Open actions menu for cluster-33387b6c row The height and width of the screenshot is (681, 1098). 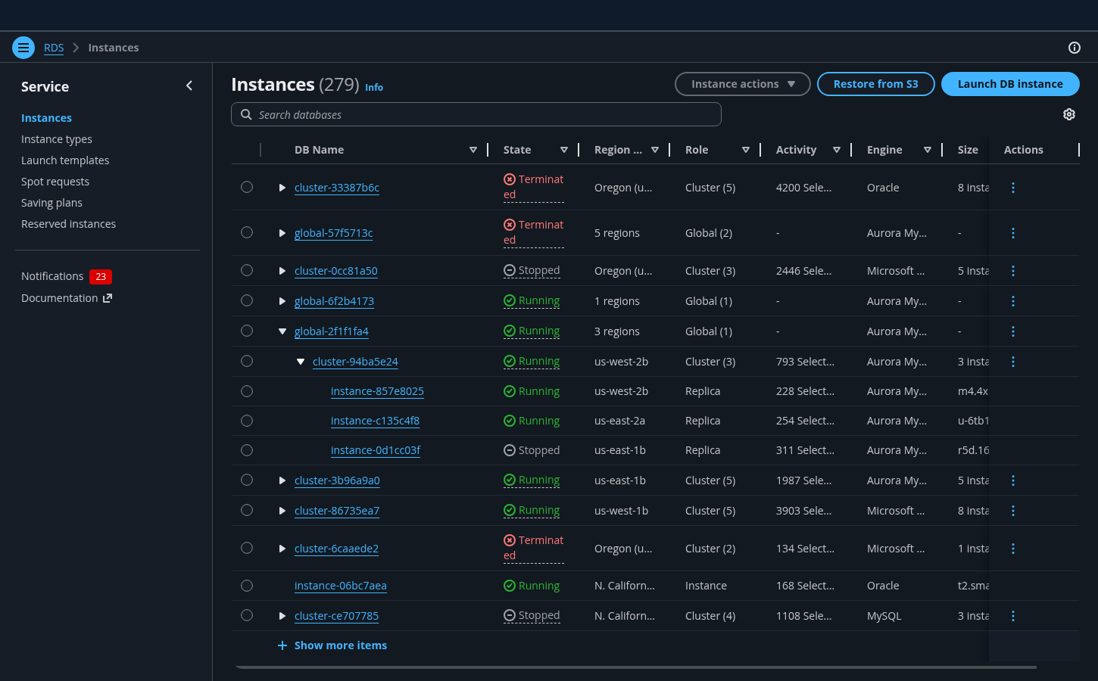pos(1012,188)
